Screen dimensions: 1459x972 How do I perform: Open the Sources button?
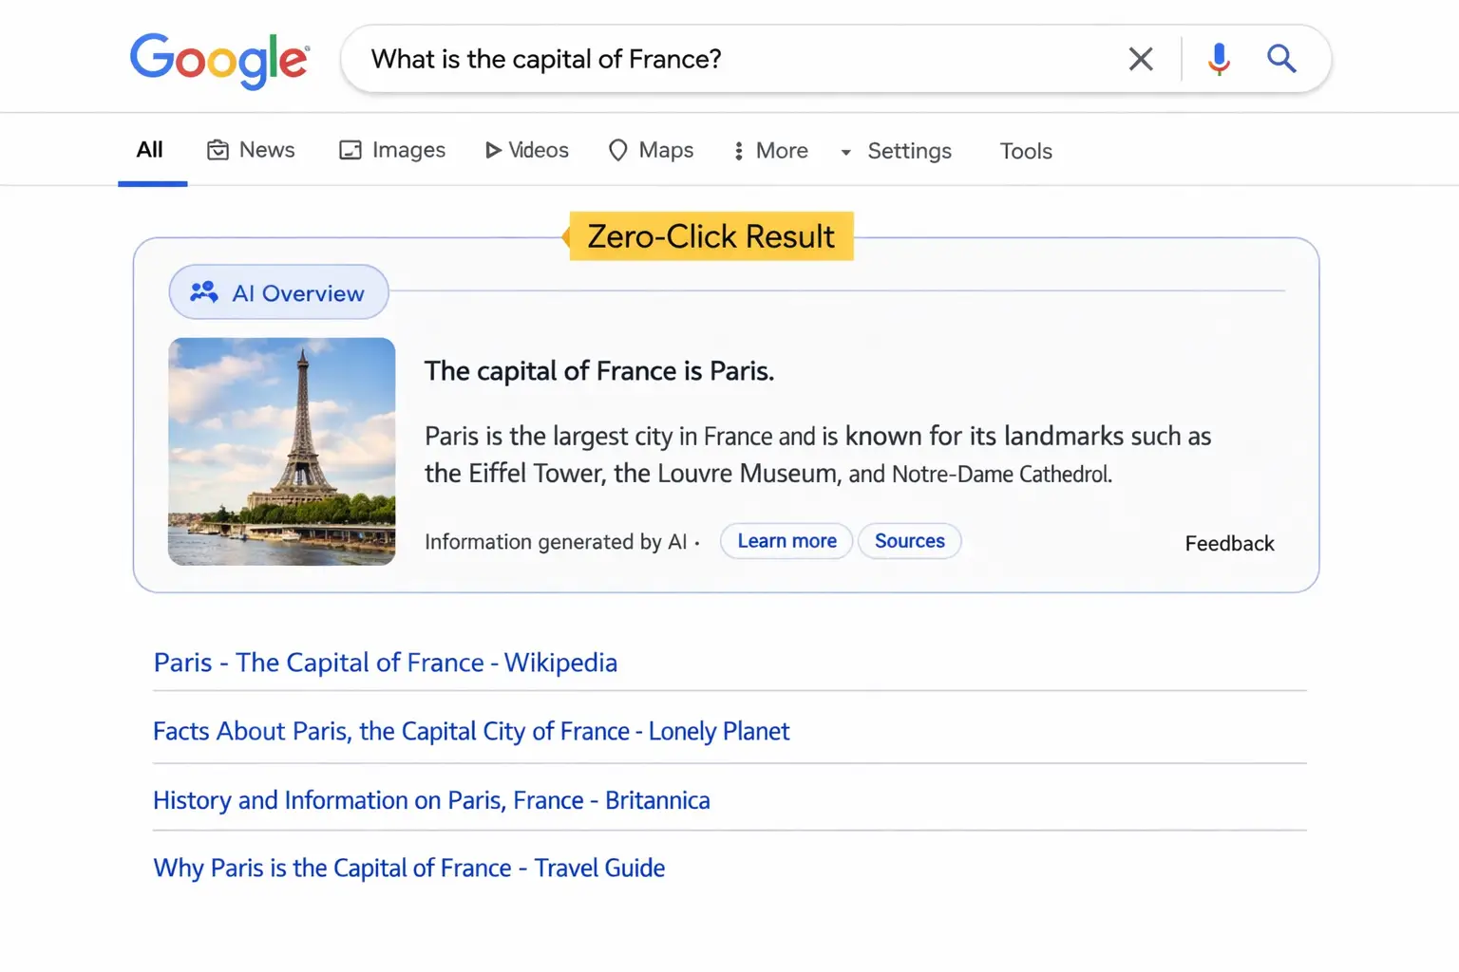coord(909,541)
